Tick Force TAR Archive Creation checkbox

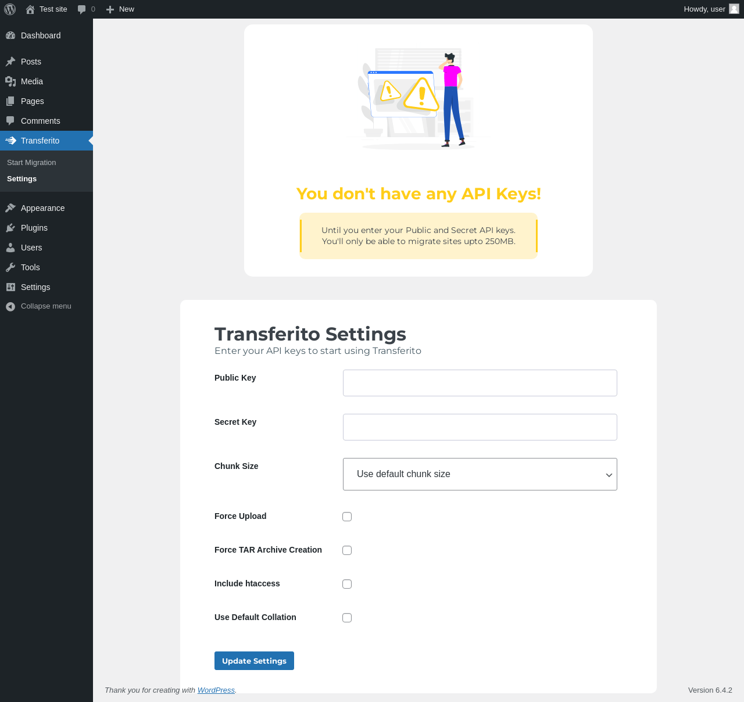(x=347, y=550)
